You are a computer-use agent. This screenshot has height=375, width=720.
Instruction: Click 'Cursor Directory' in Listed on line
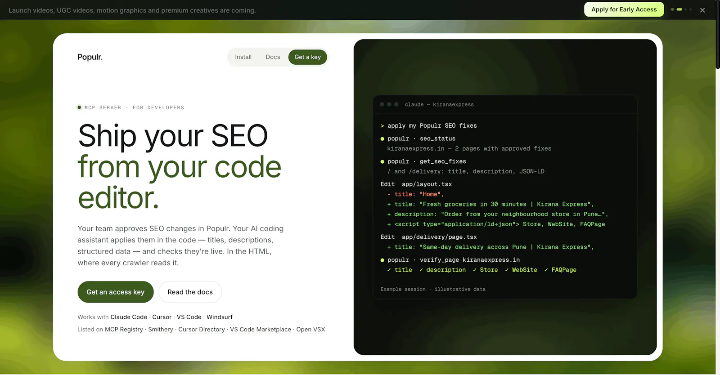tap(202, 330)
